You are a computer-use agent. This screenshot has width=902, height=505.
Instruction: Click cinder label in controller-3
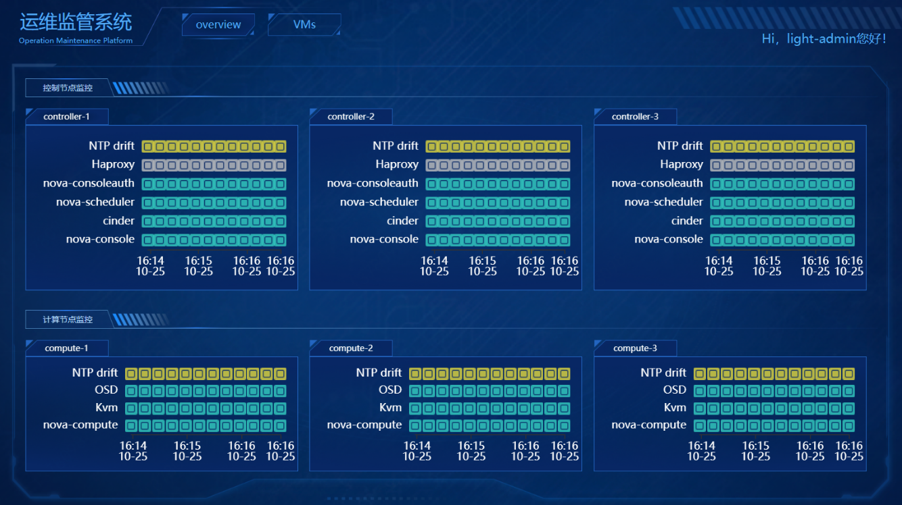click(687, 221)
